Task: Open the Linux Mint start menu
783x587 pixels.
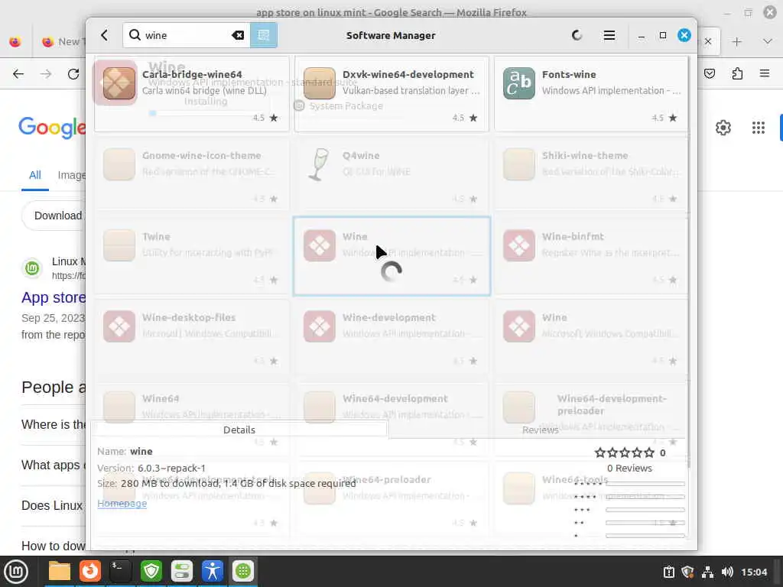Action: 16,572
